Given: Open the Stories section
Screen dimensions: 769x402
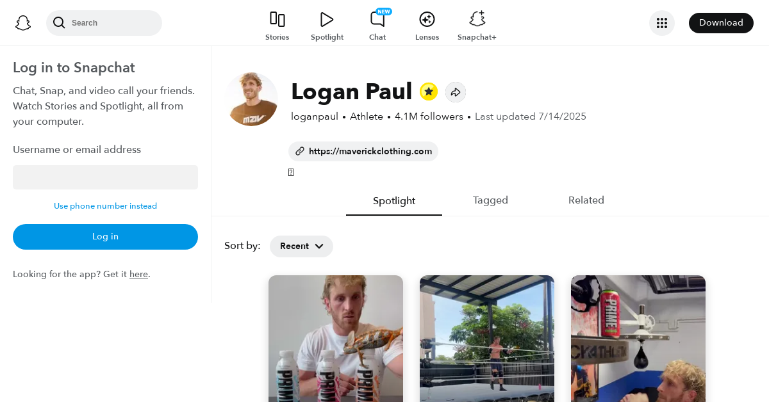Looking at the screenshot, I should point(277,26).
